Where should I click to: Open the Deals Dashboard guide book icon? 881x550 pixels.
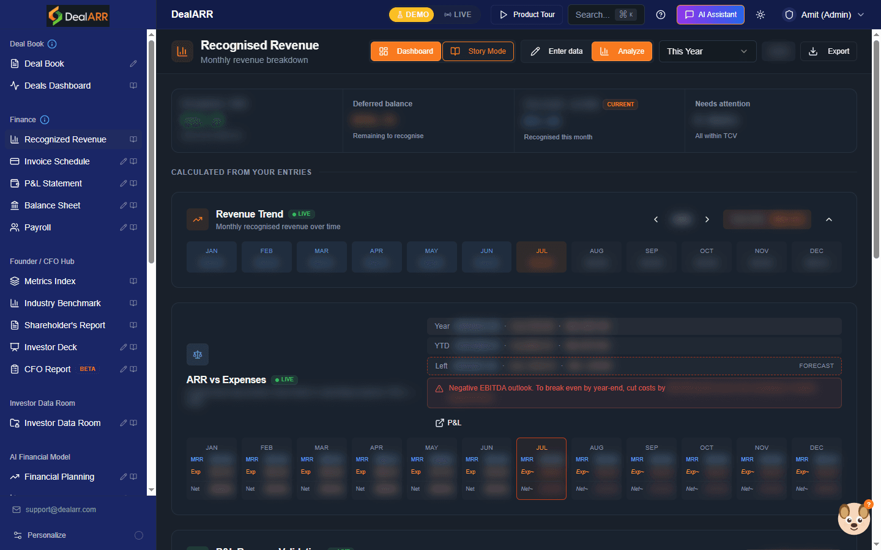tap(133, 86)
